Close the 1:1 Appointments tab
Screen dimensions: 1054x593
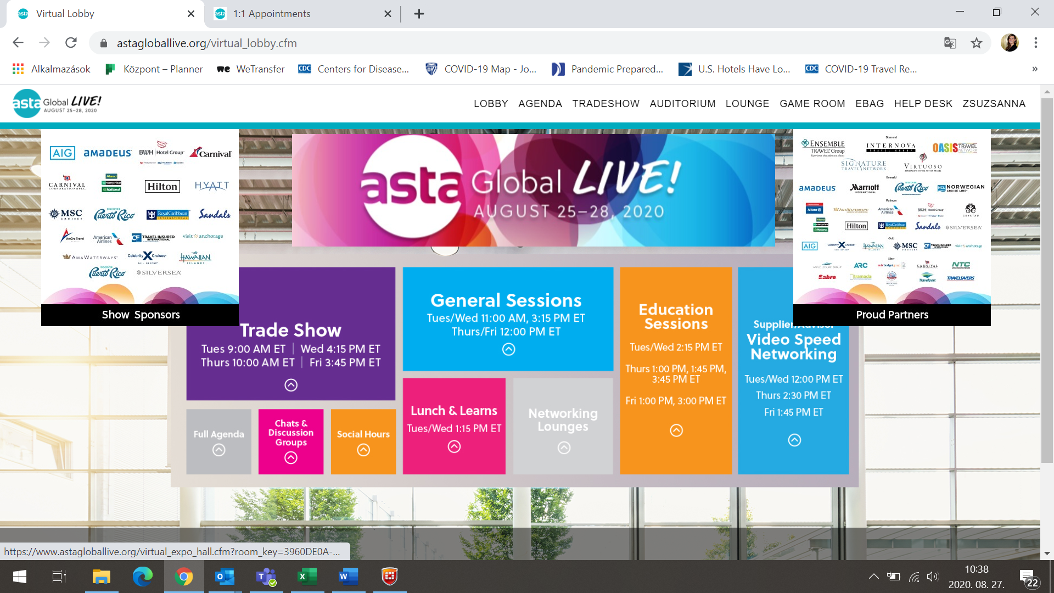coord(388,14)
